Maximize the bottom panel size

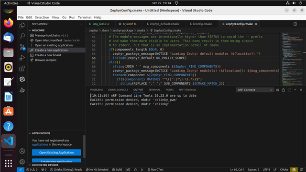point(295,90)
